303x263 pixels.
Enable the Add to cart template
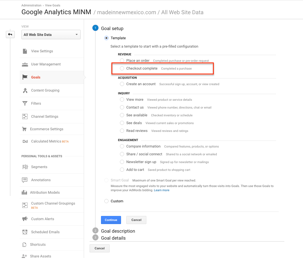122,170
